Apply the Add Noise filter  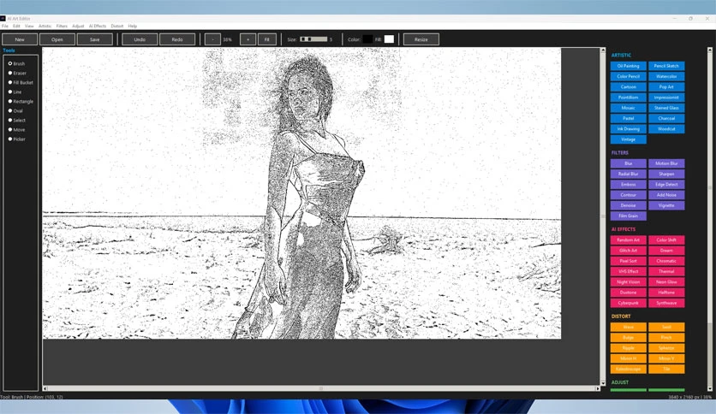[x=666, y=195]
